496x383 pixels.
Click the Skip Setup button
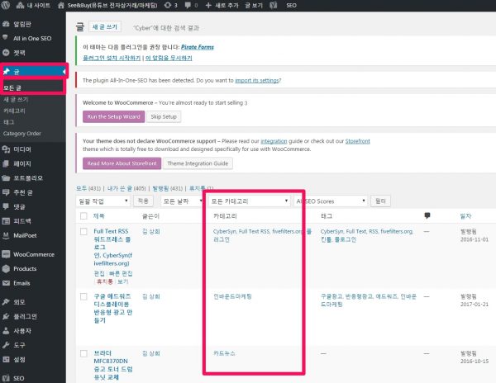click(164, 116)
